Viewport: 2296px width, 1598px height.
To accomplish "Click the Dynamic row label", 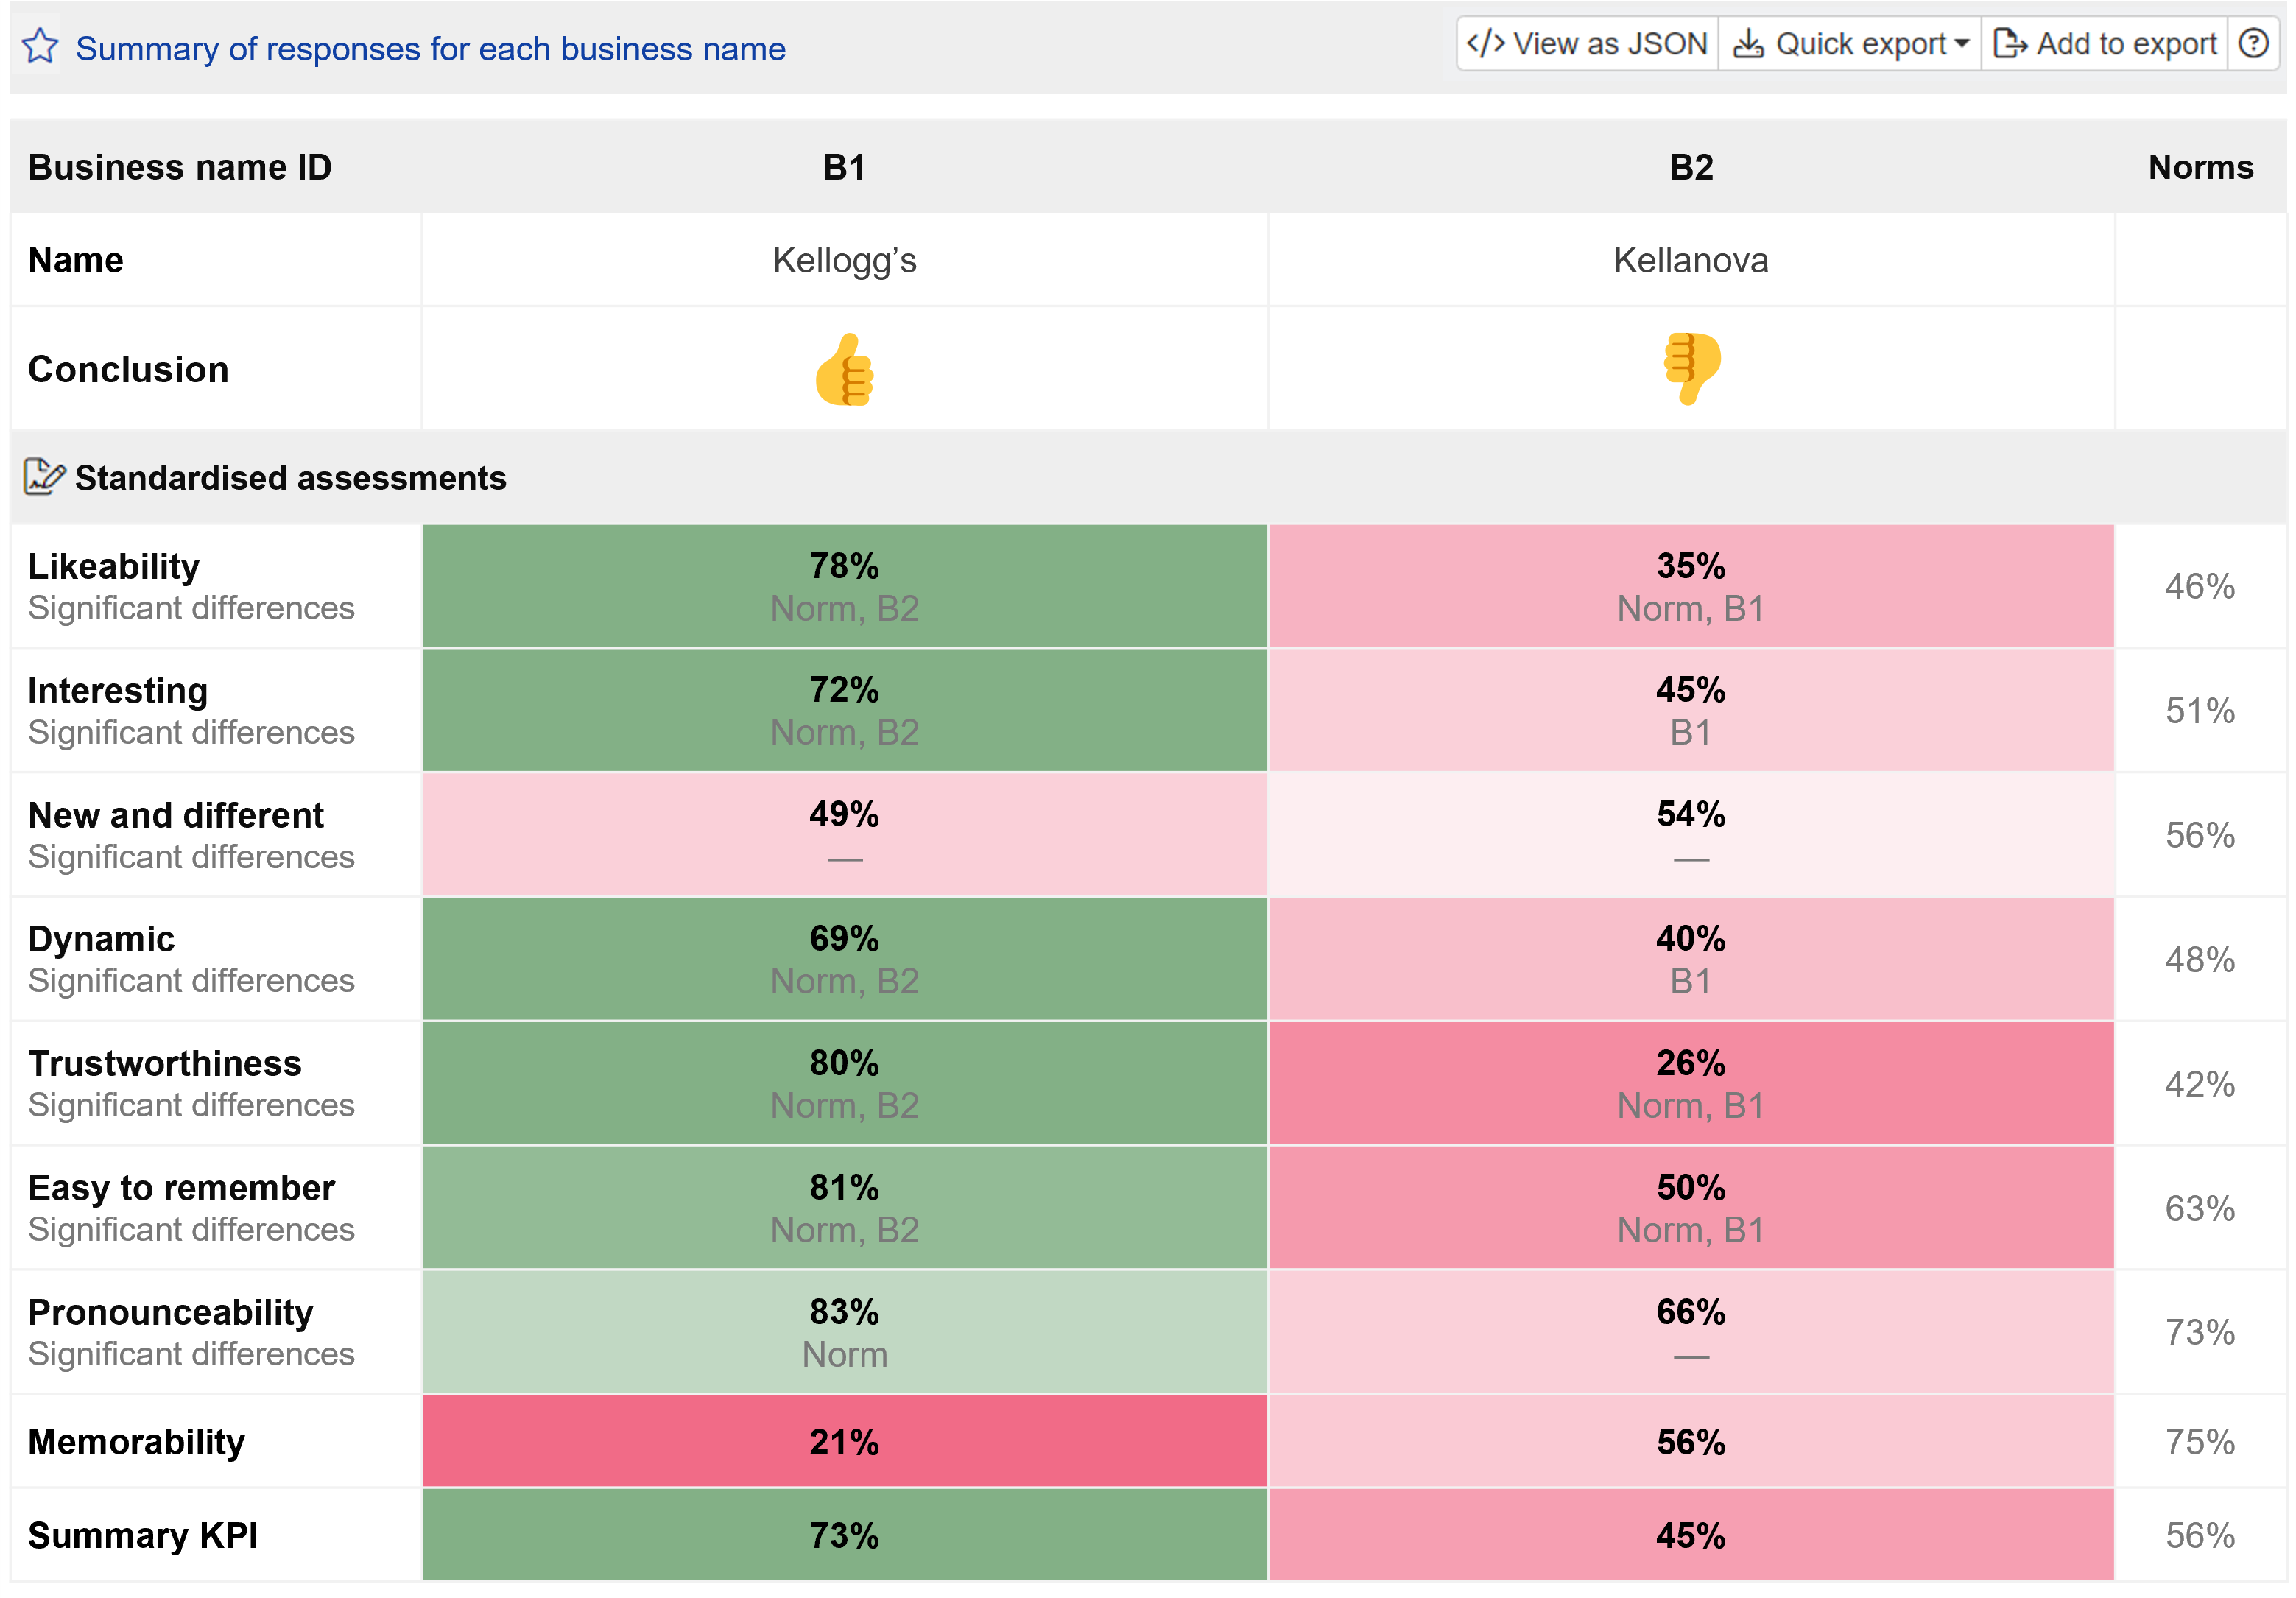I will click(x=101, y=940).
